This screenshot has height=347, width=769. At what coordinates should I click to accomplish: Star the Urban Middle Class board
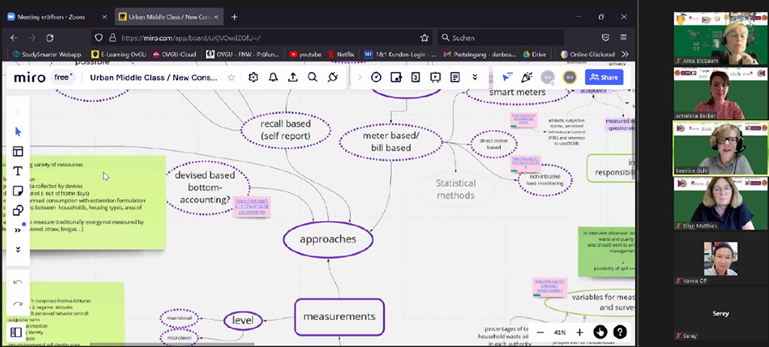click(x=231, y=77)
